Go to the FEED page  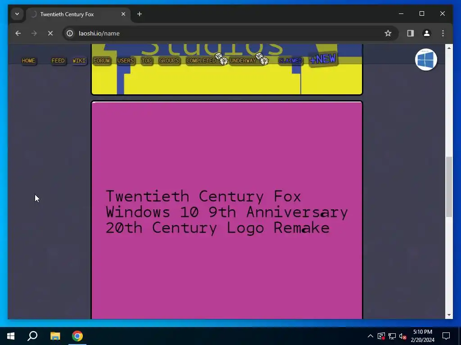[x=58, y=61]
